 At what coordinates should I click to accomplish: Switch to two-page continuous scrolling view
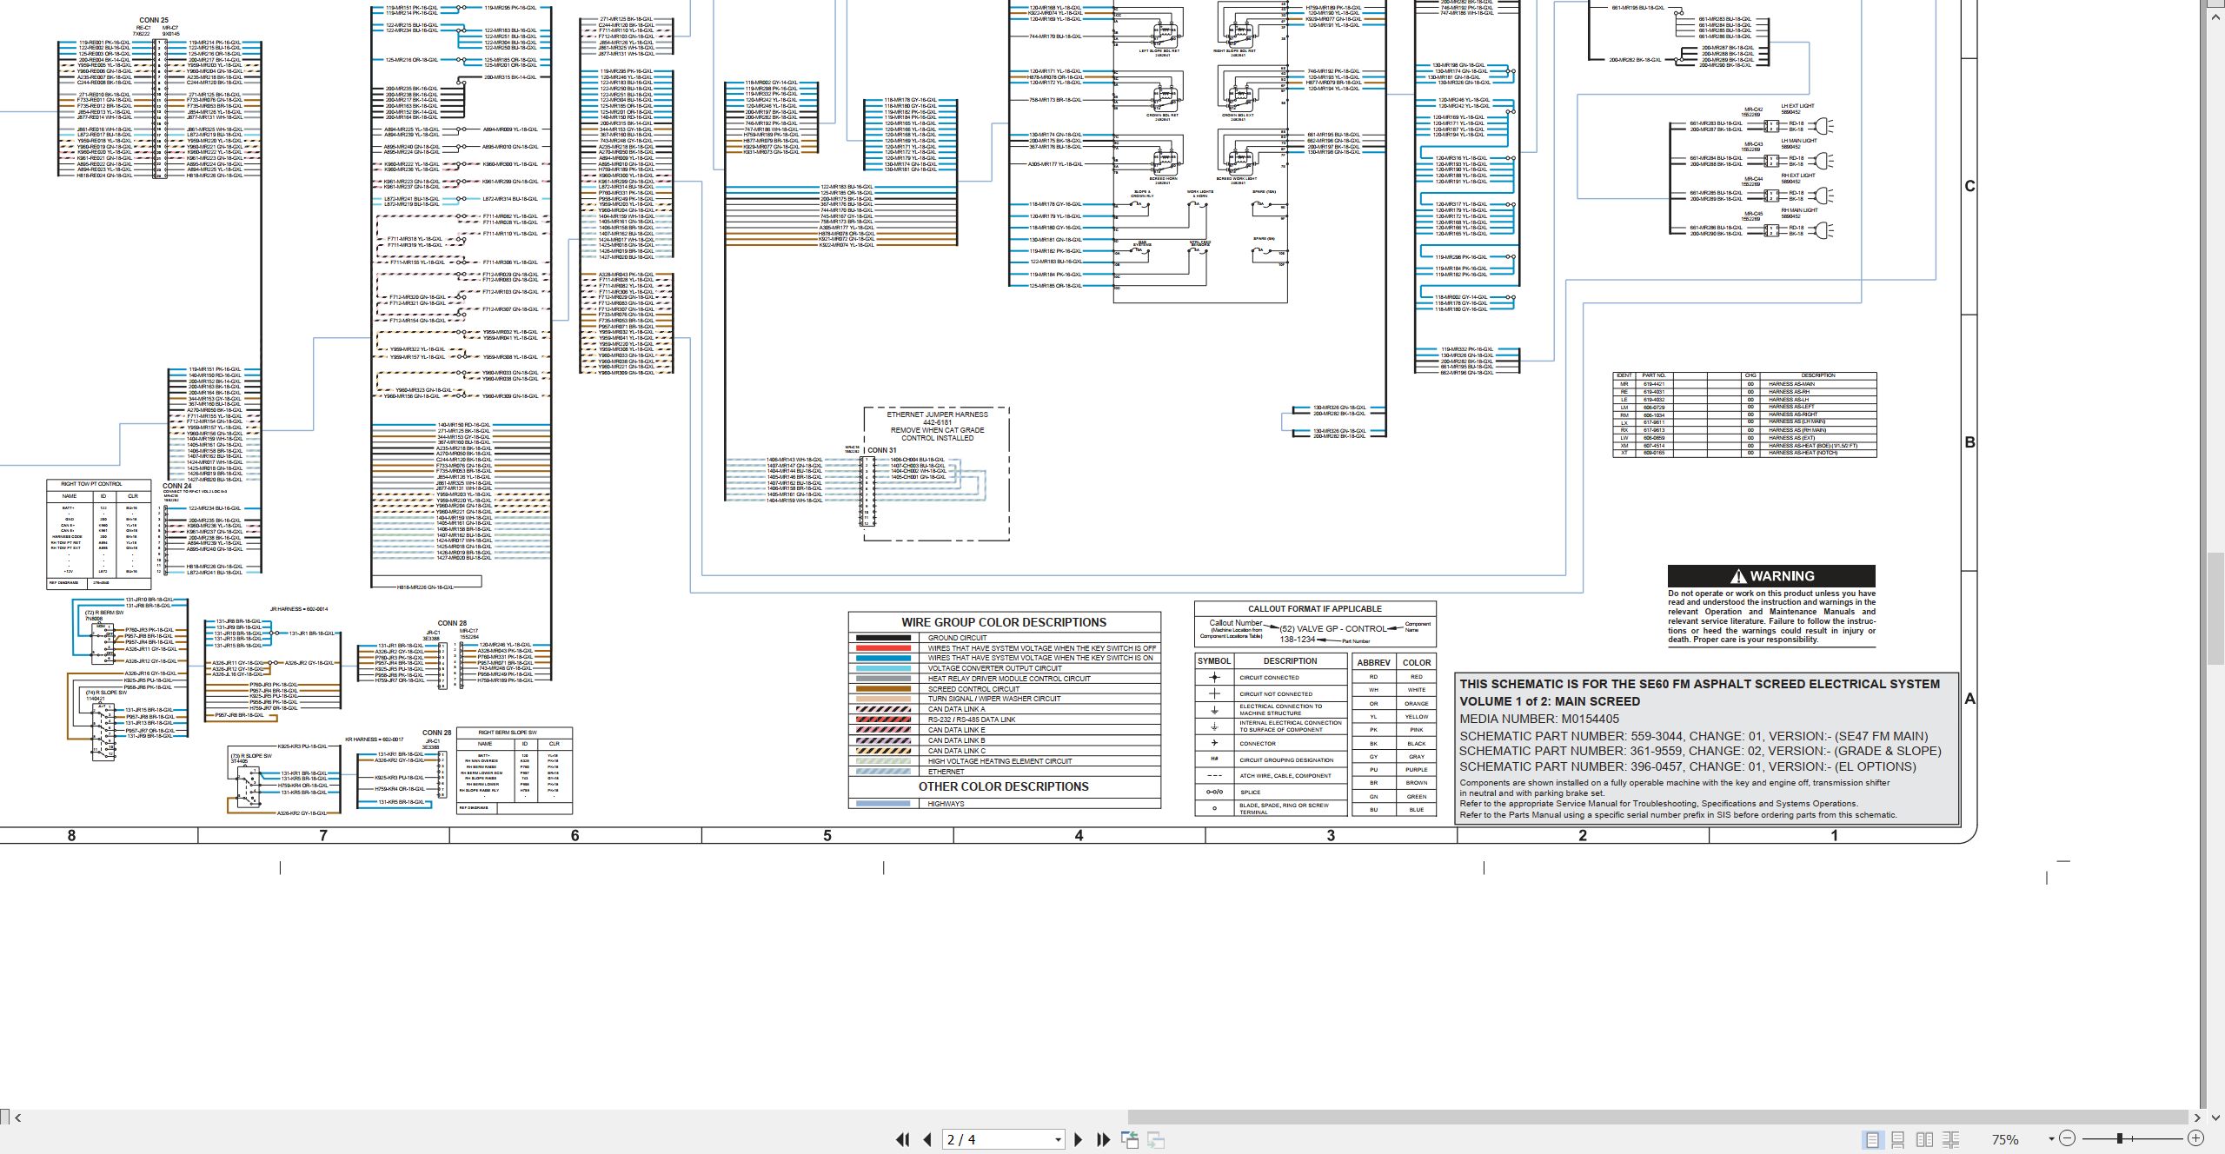pos(1951,1139)
